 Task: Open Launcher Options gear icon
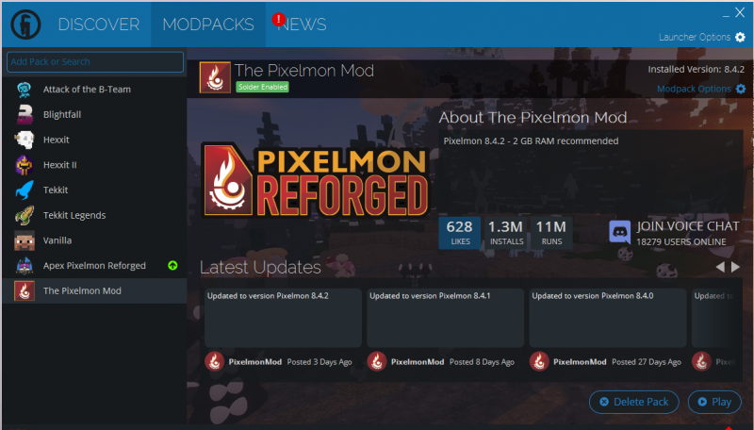click(741, 37)
